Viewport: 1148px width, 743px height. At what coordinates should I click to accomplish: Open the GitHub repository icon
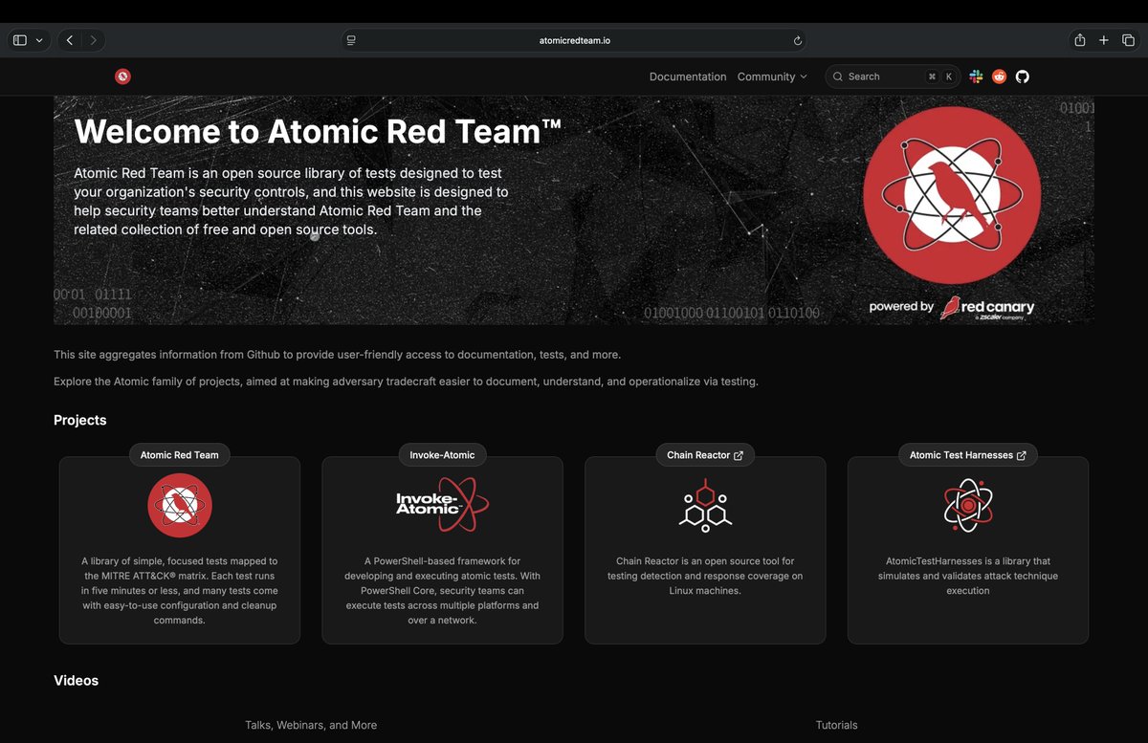click(x=1022, y=76)
